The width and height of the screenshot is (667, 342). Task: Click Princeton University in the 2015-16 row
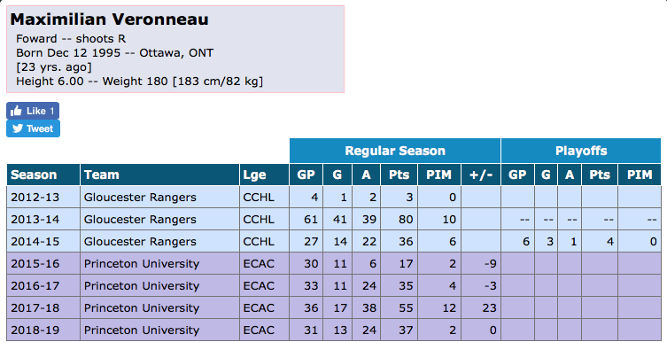click(x=142, y=264)
